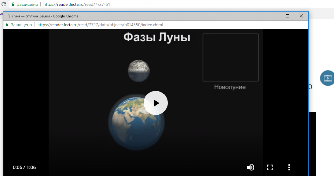Open the video's three-dot options menu
The image size is (334, 176).
tap(289, 167)
